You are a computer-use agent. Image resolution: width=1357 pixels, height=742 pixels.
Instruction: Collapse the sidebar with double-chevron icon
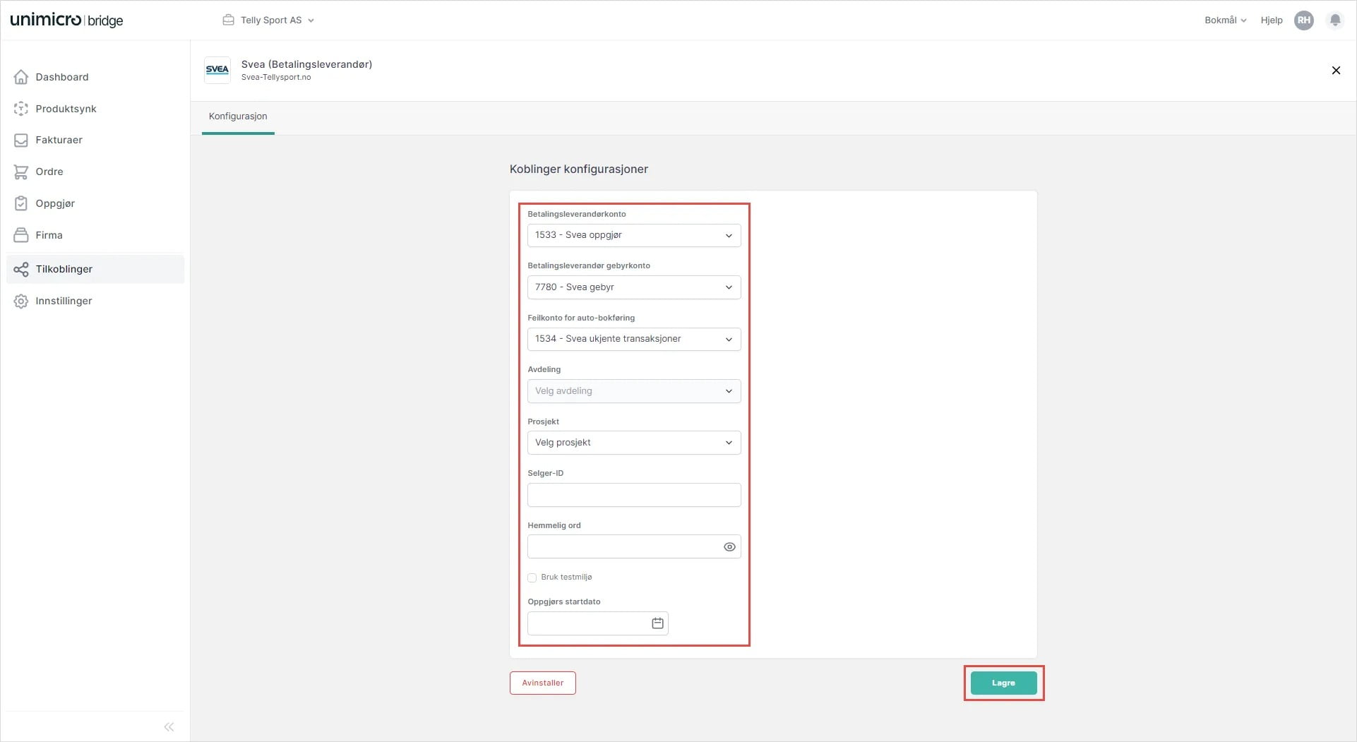coord(169,726)
